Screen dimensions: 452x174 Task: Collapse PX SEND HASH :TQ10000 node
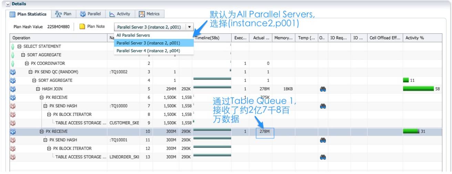coord(45,106)
